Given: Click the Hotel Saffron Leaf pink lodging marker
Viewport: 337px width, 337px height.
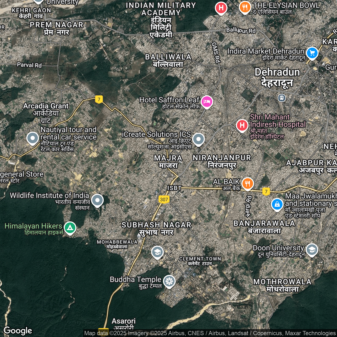Looking at the screenshot, I should [x=207, y=102].
